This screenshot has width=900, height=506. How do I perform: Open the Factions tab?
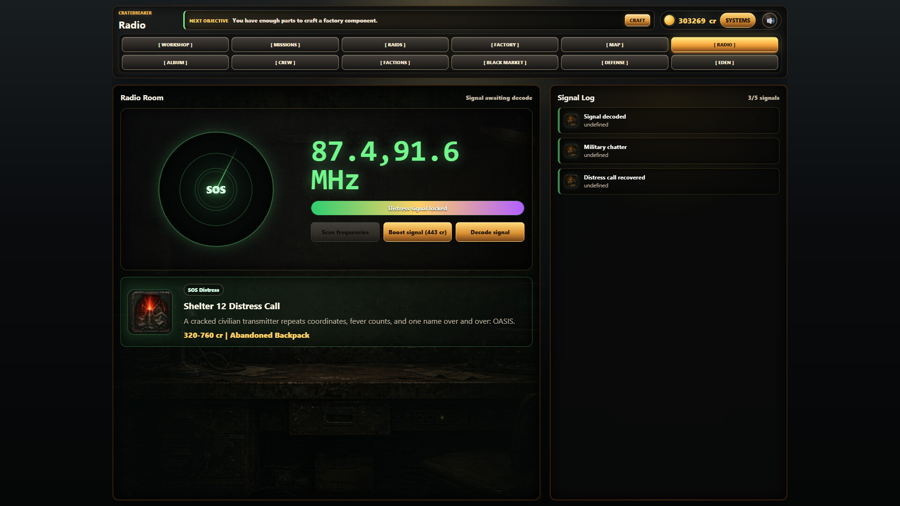[395, 63]
